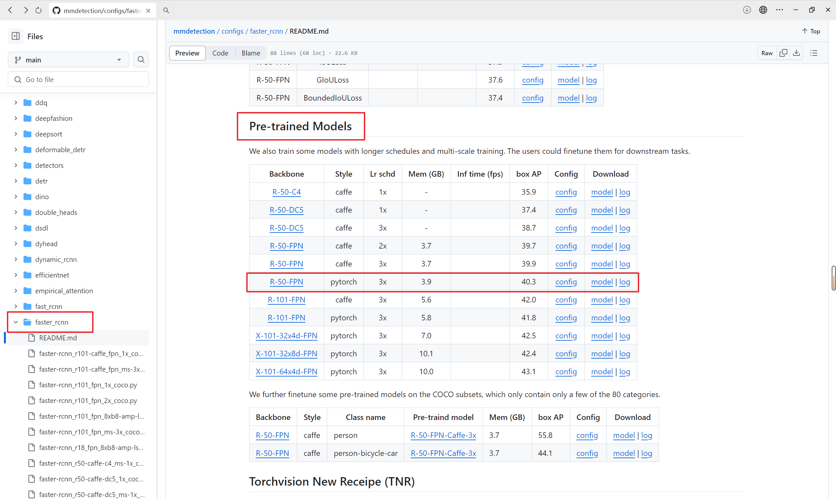Open the Raw file view
The width and height of the screenshot is (836, 499).
767,53
